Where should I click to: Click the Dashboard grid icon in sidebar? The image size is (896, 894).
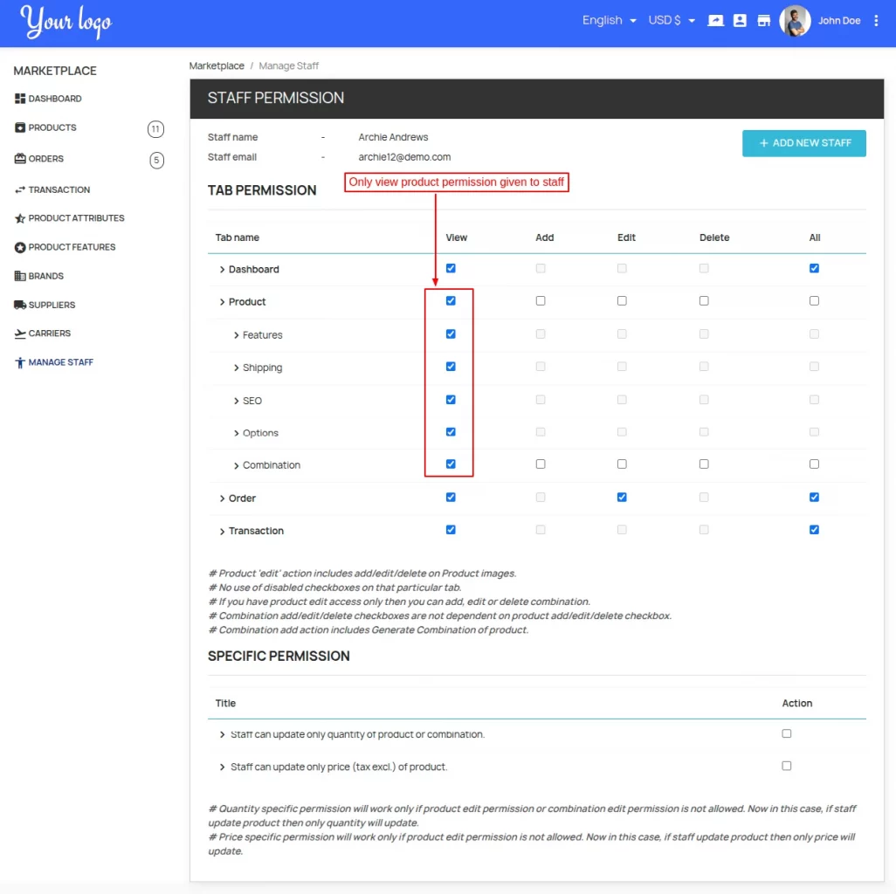[x=20, y=99]
